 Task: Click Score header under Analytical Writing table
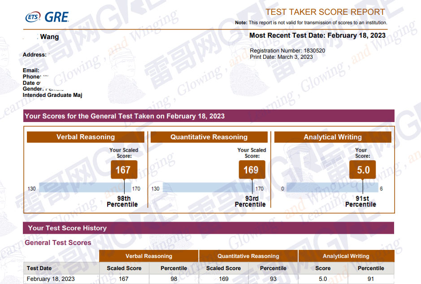[x=323, y=268]
